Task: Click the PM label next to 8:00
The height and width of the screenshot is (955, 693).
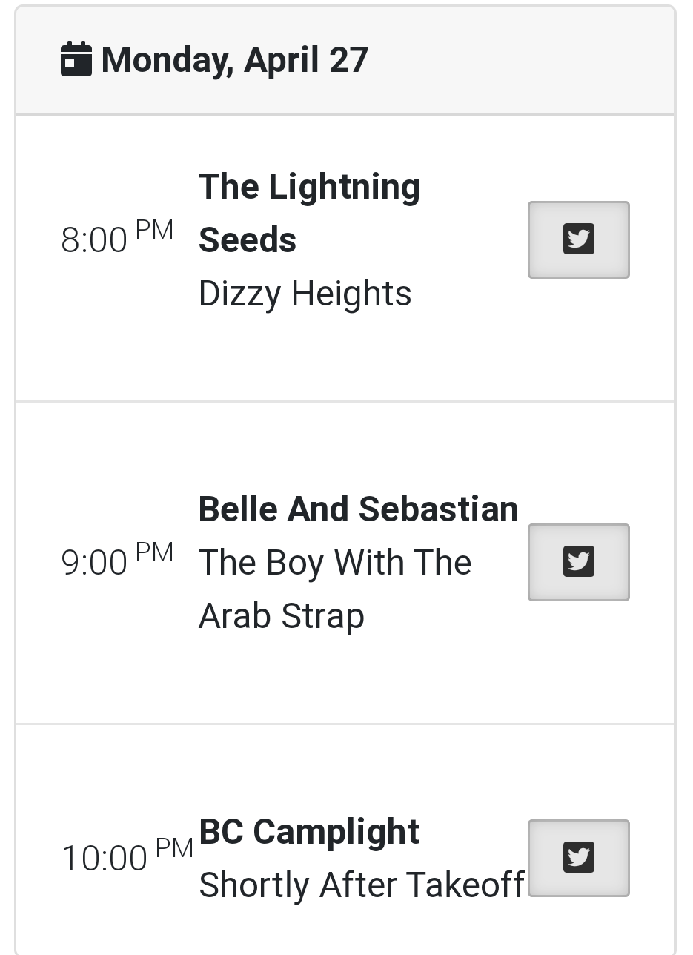Action: (x=155, y=230)
